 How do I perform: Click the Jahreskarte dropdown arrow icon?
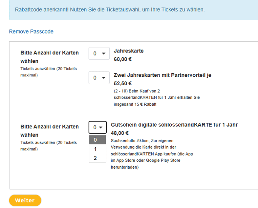coord(104,53)
